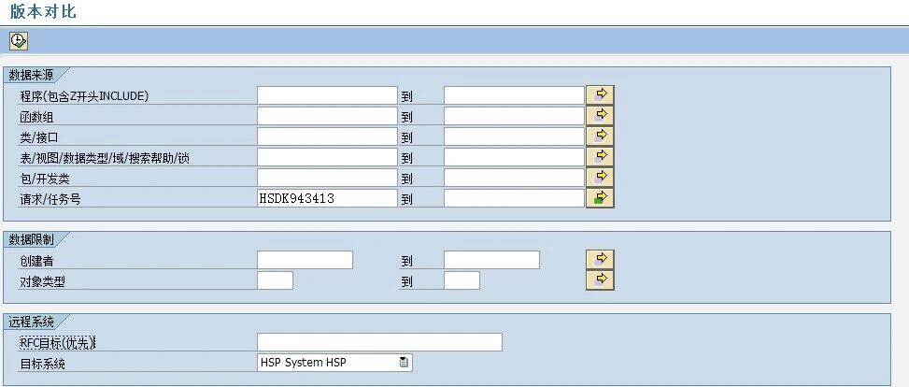The image size is (909, 387).
Task: Open multiple selection for 对象类型 row
Action: (600, 280)
